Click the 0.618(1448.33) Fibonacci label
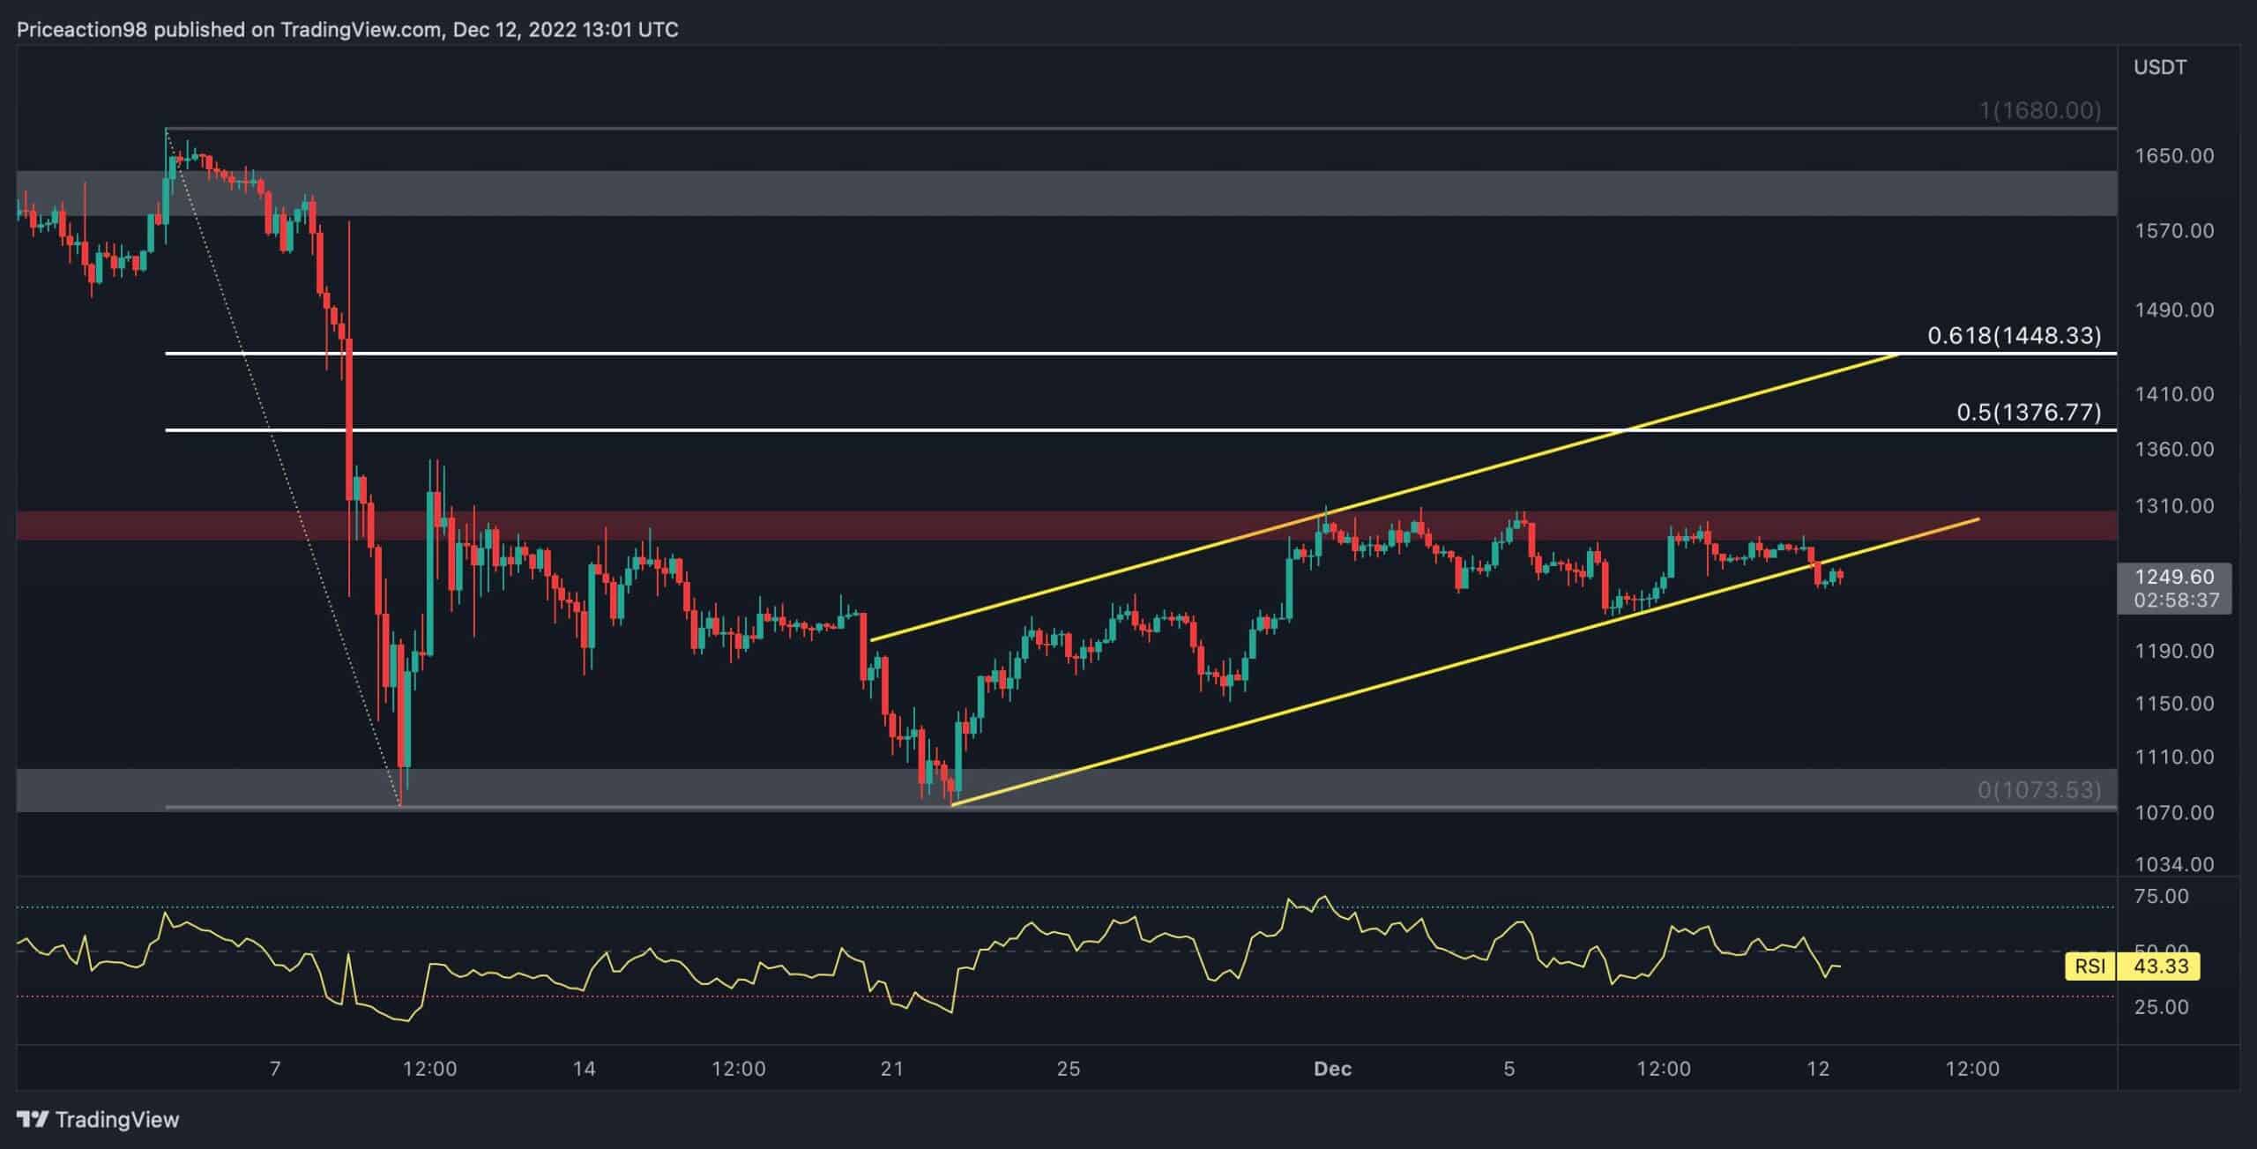 2014,335
